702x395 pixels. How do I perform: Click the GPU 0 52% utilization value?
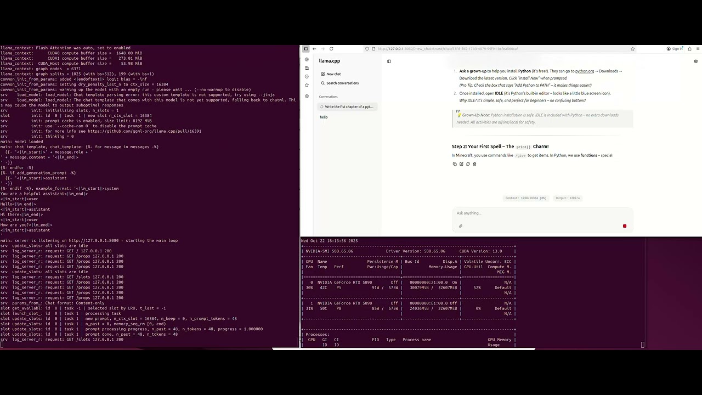(477, 287)
